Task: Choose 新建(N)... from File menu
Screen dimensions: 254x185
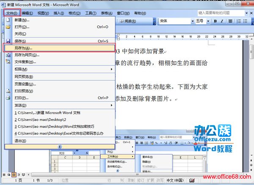Action: [x=60, y=20]
